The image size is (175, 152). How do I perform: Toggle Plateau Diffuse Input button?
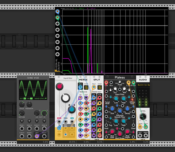point(132,100)
